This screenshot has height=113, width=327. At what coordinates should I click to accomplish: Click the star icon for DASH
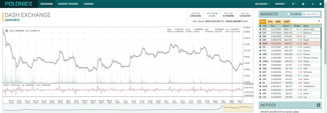260,44
